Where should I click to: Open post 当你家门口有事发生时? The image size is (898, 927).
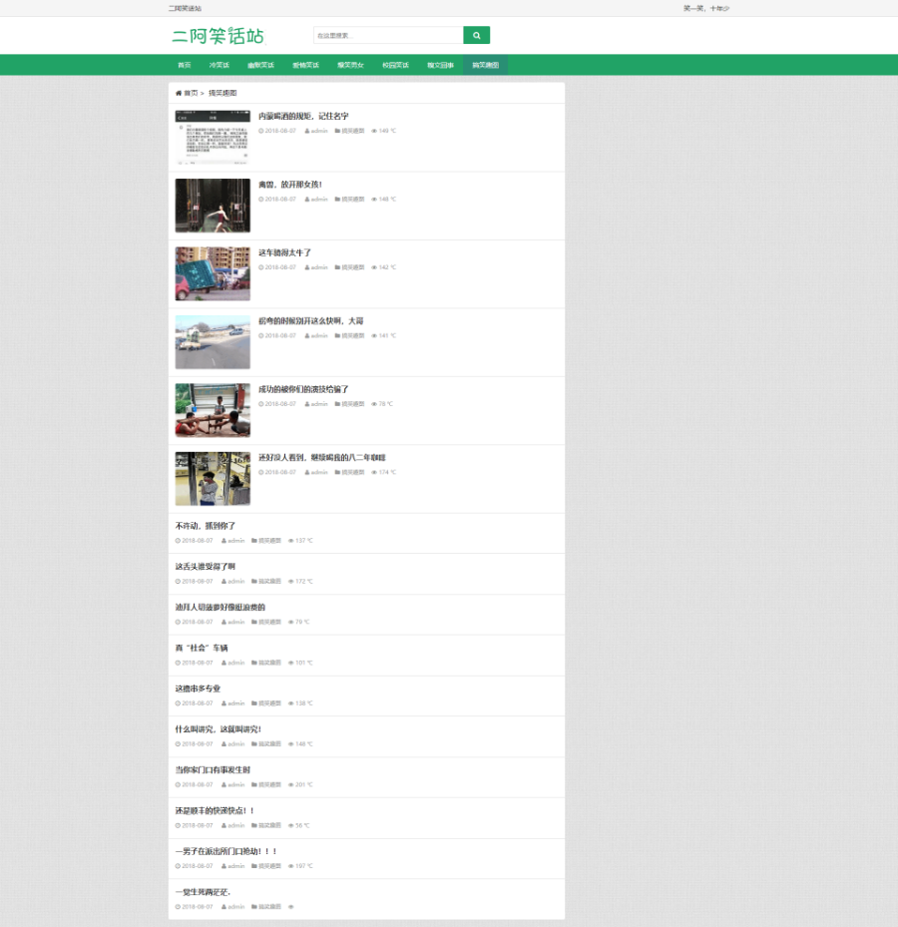tap(213, 770)
